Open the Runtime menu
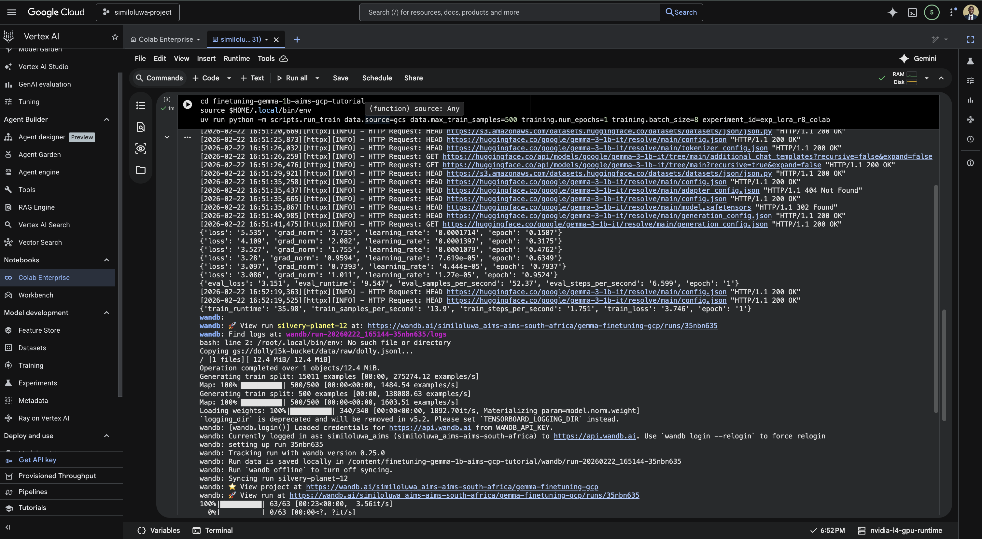 [x=236, y=58]
